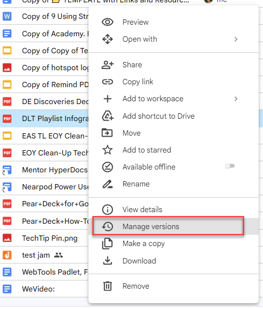Click the Add shortcut to Drive icon

(107, 116)
